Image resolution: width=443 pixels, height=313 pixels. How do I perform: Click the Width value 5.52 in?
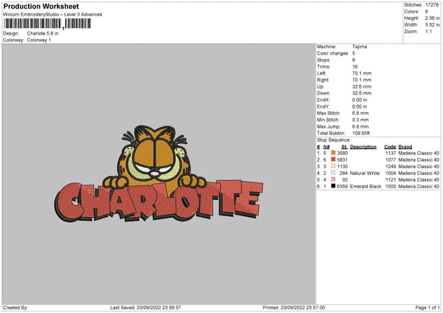pyautogui.click(x=432, y=25)
